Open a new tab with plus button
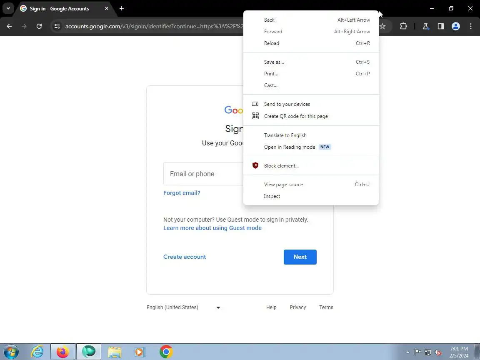480x360 pixels. [x=122, y=9]
